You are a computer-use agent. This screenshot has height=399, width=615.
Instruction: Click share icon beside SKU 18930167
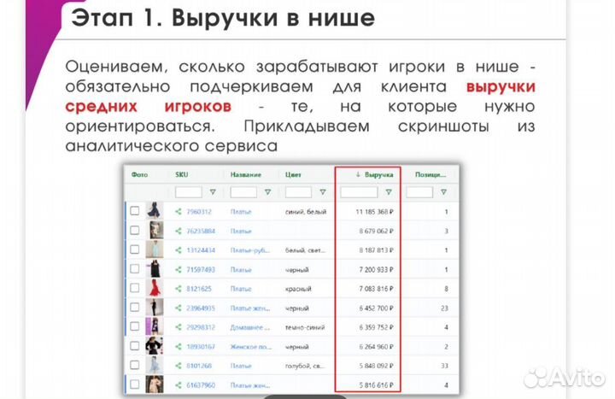click(x=178, y=346)
